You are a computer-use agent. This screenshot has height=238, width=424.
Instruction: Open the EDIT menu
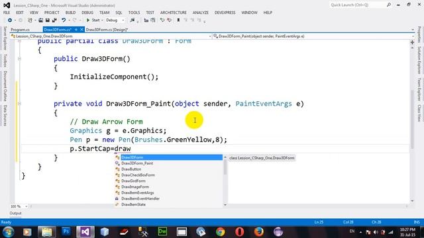pos(20,13)
